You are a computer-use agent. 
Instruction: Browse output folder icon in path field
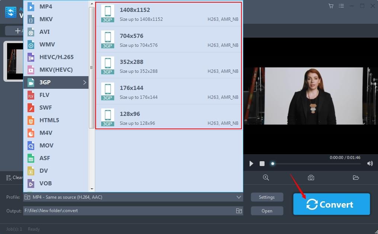[238, 211]
